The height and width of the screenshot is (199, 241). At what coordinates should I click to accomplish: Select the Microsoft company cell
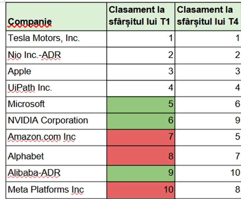56,105
